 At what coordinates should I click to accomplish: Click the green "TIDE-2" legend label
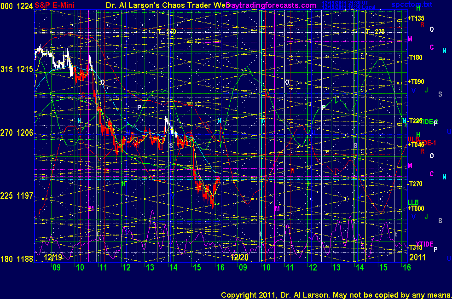click(x=429, y=122)
